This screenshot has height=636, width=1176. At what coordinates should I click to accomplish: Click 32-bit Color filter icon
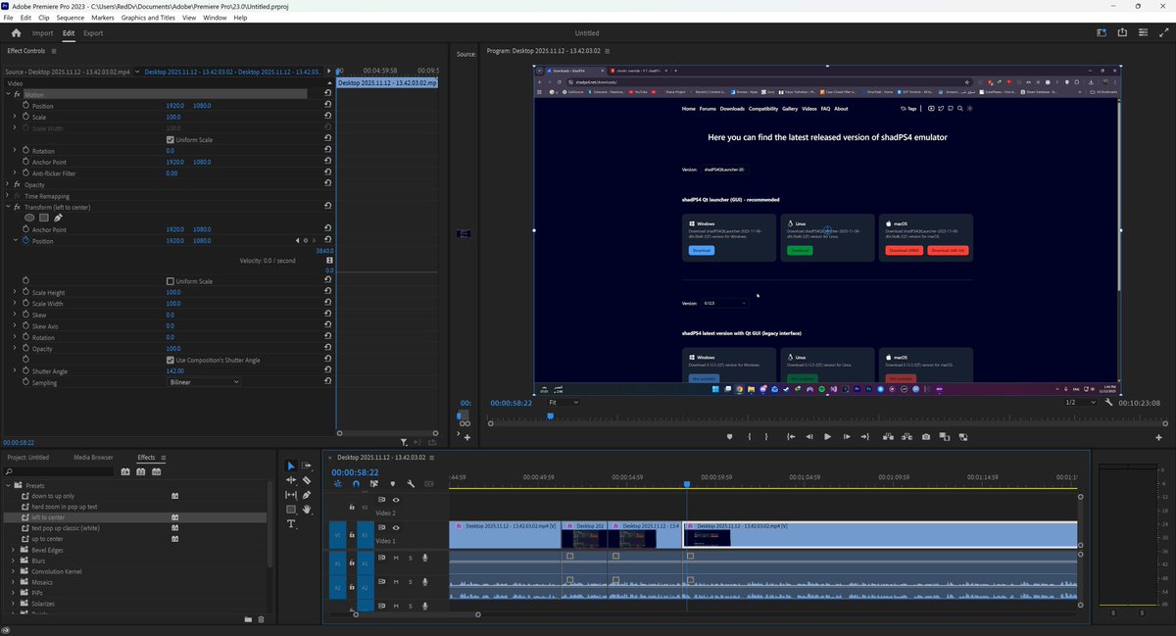141,471
